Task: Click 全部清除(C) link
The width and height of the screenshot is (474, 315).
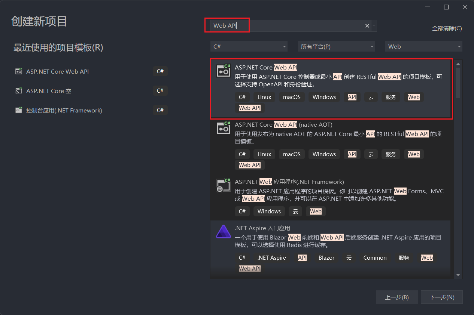Action: (x=447, y=28)
